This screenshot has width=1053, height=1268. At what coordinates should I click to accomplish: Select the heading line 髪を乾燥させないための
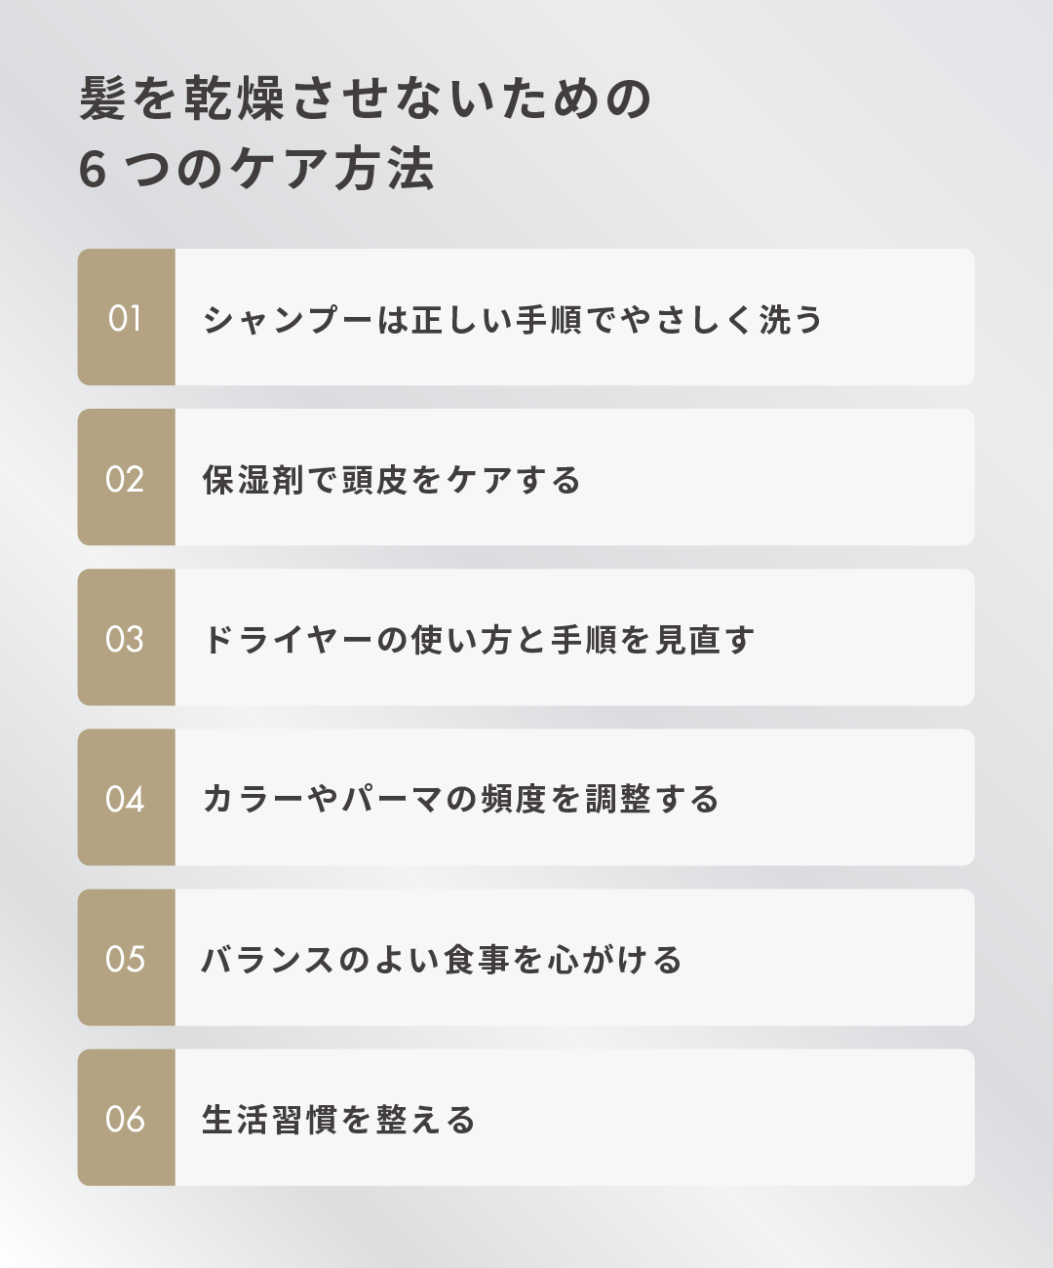pyautogui.click(x=366, y=99)
